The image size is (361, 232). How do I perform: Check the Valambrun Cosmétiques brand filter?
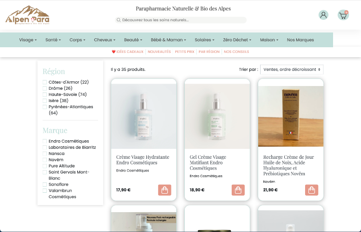(45, 190)
